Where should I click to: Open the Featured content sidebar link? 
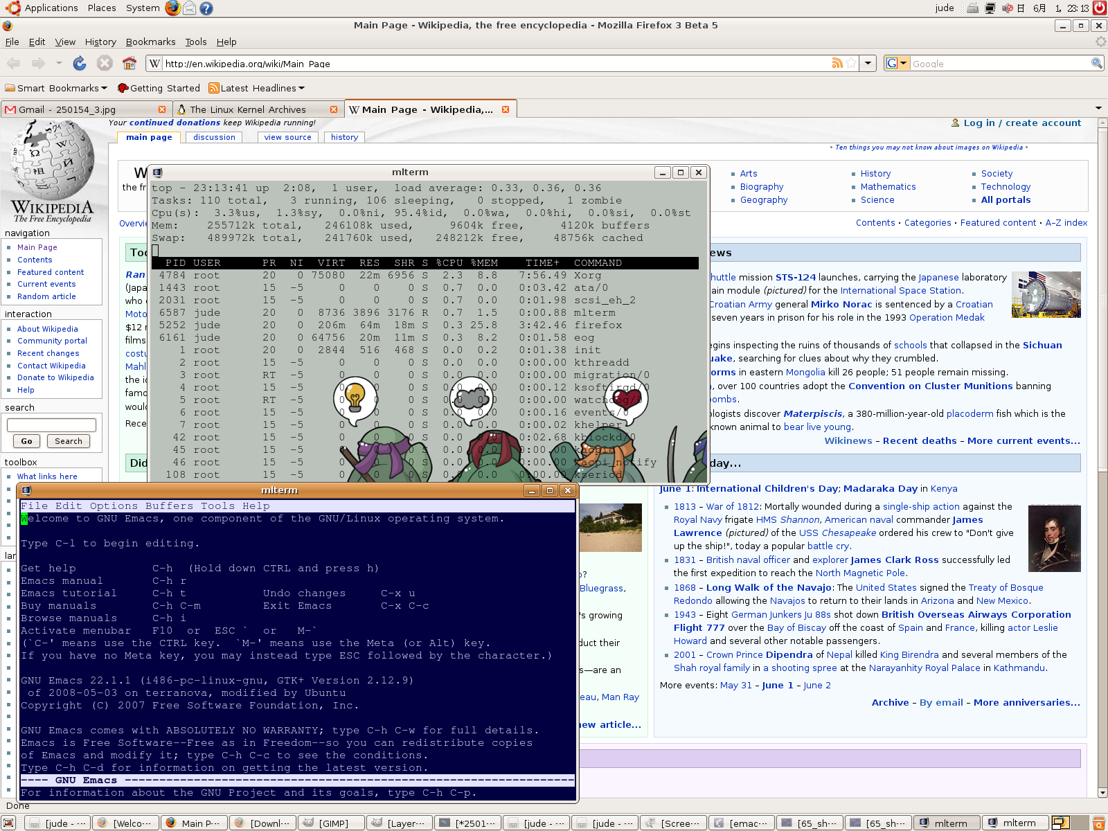(x=51, y=272)
